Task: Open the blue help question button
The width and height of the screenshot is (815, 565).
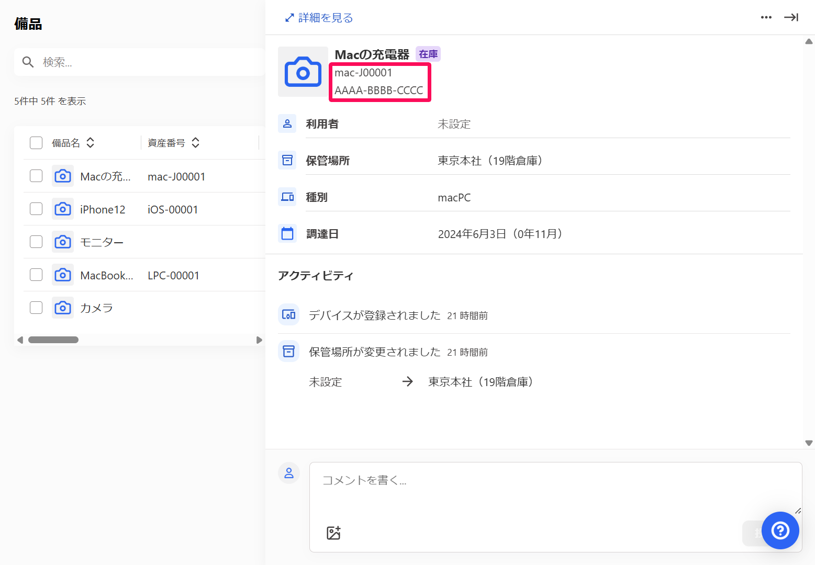Action: tap(780, 530)
